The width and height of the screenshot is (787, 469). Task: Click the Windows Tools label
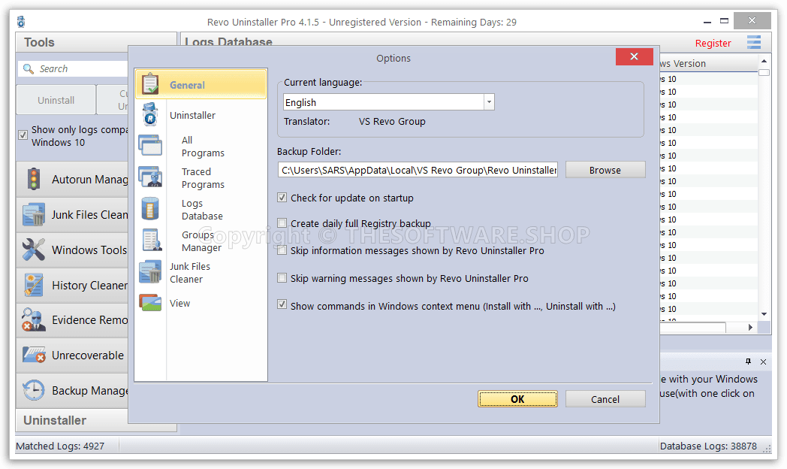(x=89, y=250)
